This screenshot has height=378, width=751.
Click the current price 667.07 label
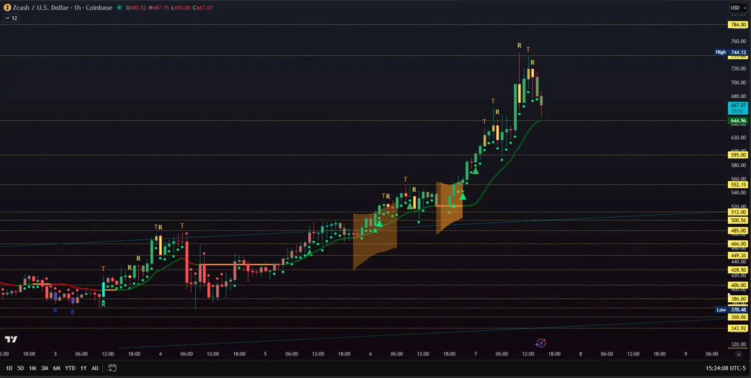click(x=738, y=108)
